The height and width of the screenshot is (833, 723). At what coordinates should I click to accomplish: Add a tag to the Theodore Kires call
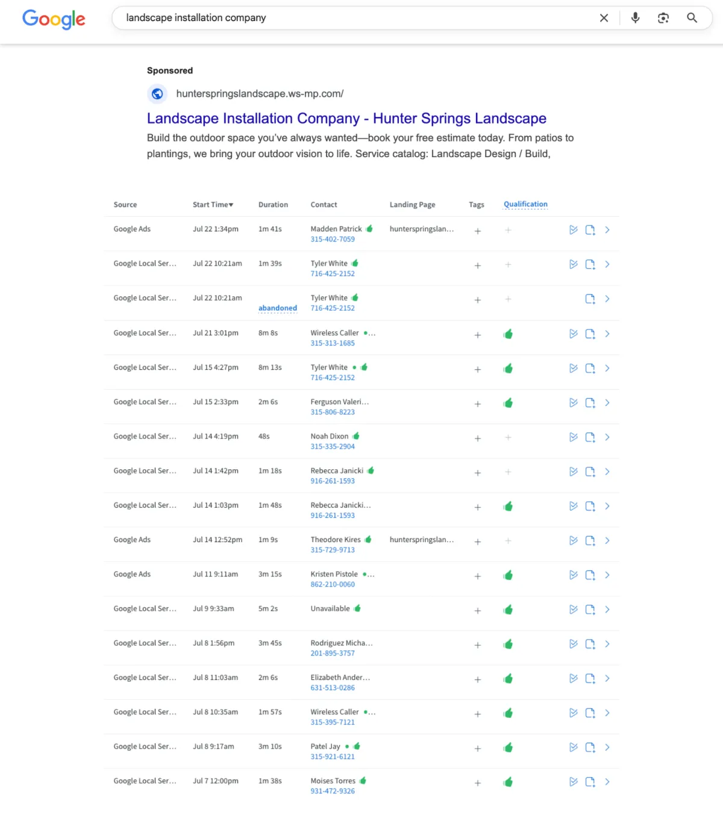pos(478,541)
